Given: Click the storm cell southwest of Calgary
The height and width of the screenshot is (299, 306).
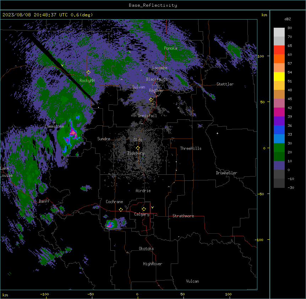Looking at the screenshot, I should [x=112, y=224].
